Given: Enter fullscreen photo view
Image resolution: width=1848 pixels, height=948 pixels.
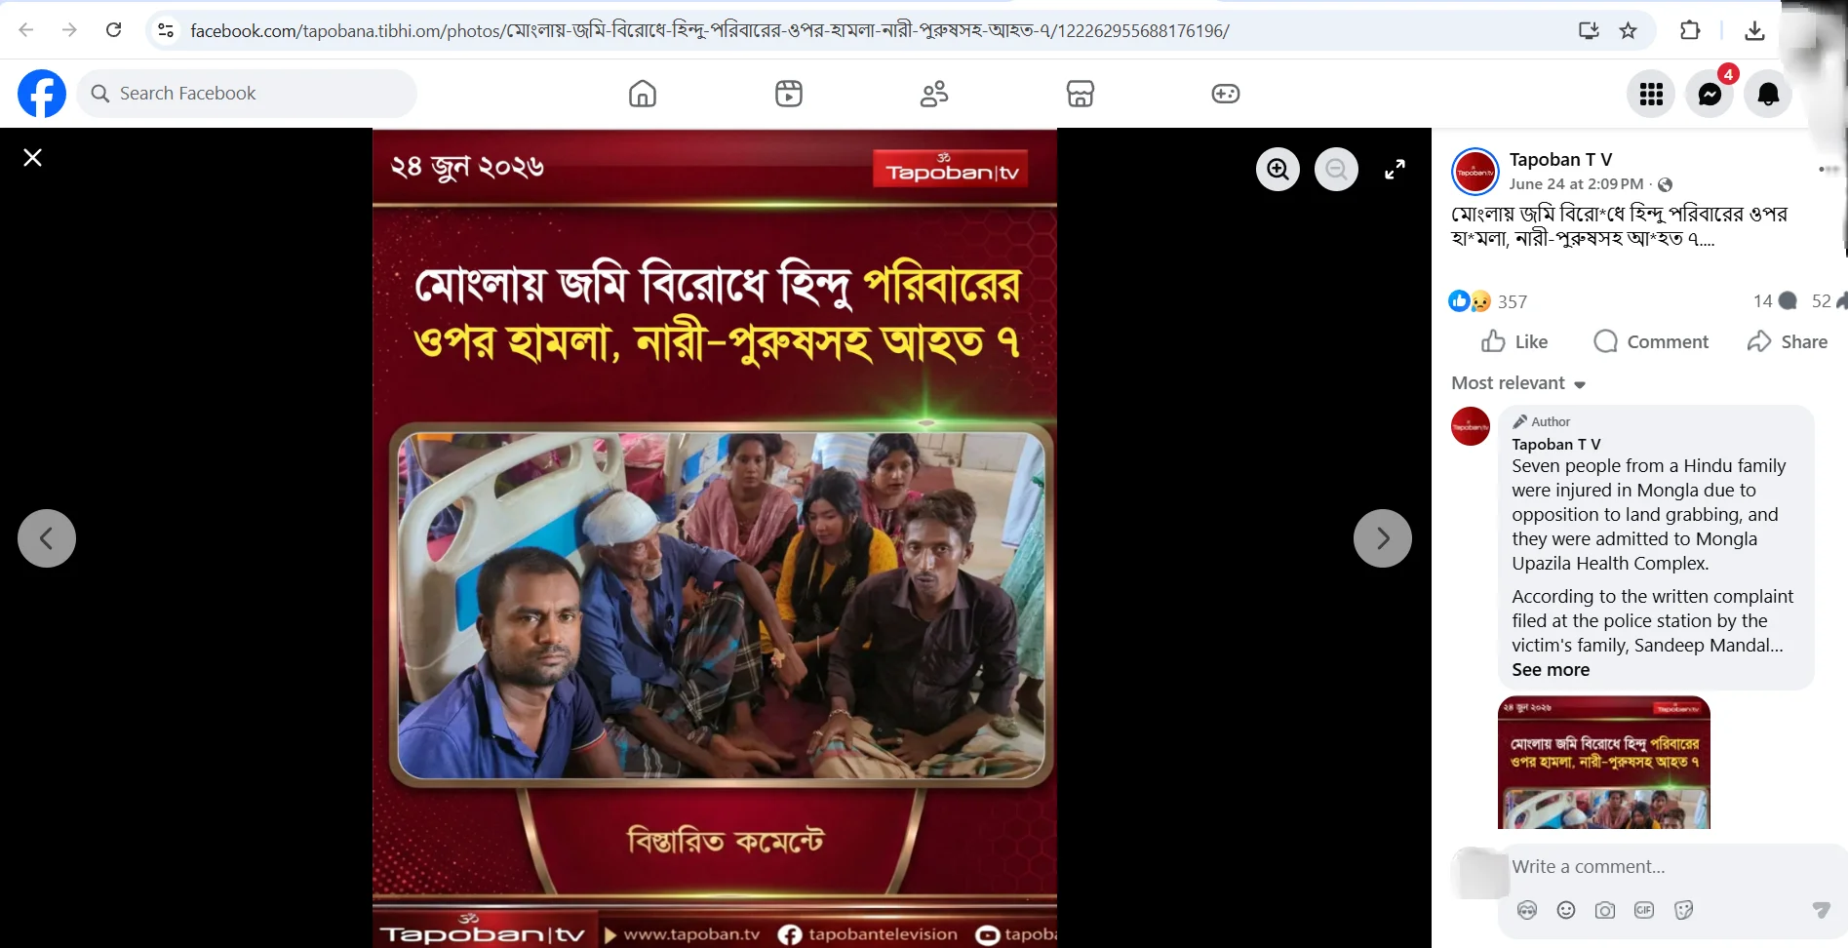Looking at the screenshot, I should coord(1395,169).
